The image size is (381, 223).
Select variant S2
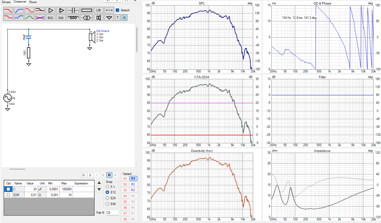(125, 184)
